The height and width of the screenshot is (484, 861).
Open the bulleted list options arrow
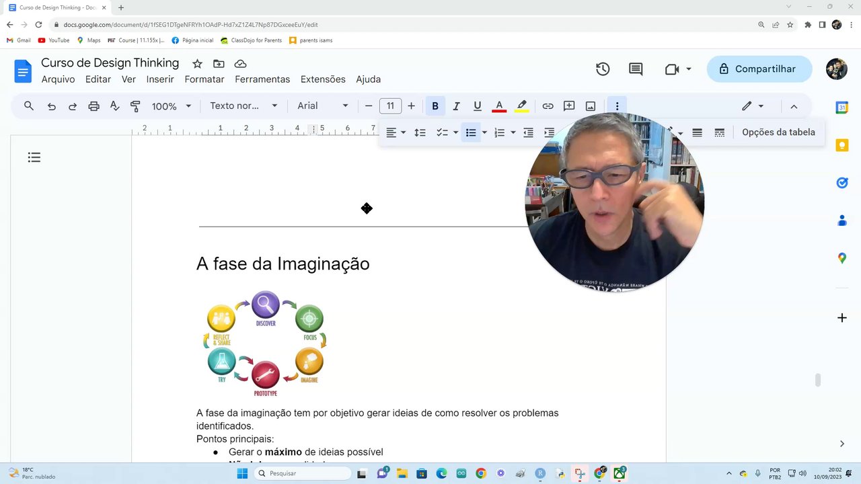484,132
